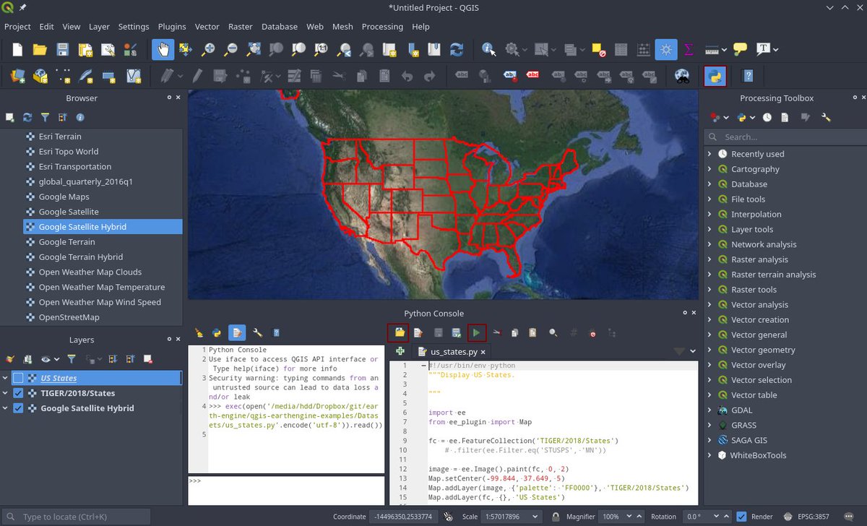Image resolution: width=867 pixels, height=526 pixels.
Task: Expand the Vector geometry toolbox group
Action: (x=709, y=350)
